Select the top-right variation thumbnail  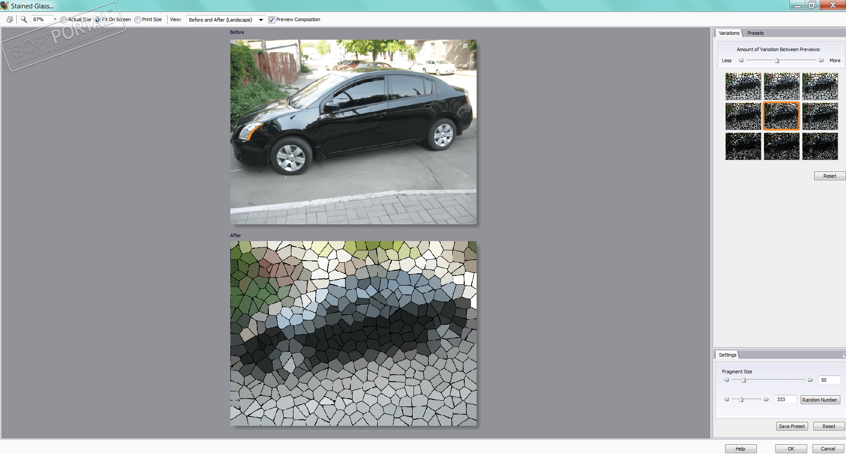[820, 86]
